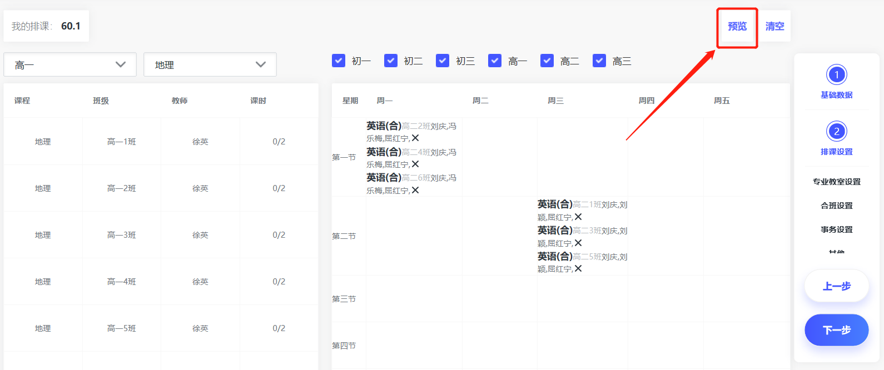Uncheck the 初一 grade checkbox
884x370 pixels.
pos(339,61)
